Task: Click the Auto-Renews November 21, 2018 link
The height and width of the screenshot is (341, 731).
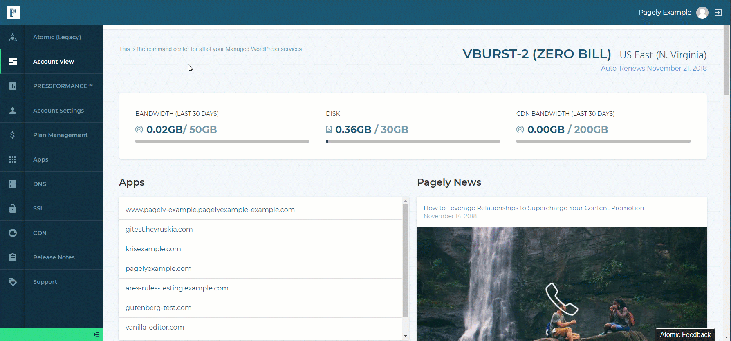Action: tap(654, 68)
